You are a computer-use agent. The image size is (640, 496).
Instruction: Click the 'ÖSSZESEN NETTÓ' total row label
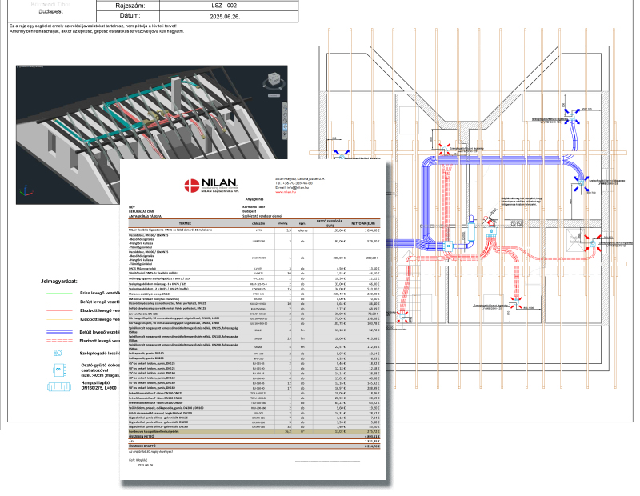pos(140,436)
